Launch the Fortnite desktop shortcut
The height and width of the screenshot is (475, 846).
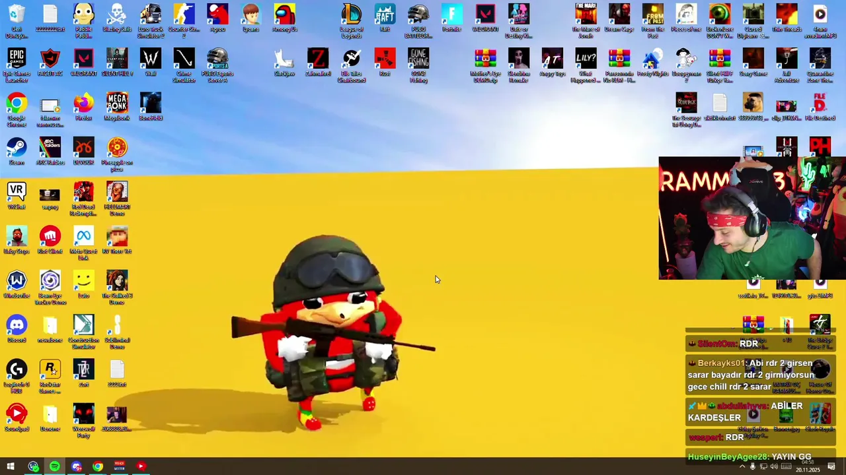pyautogui.click(x=451, y=18)
